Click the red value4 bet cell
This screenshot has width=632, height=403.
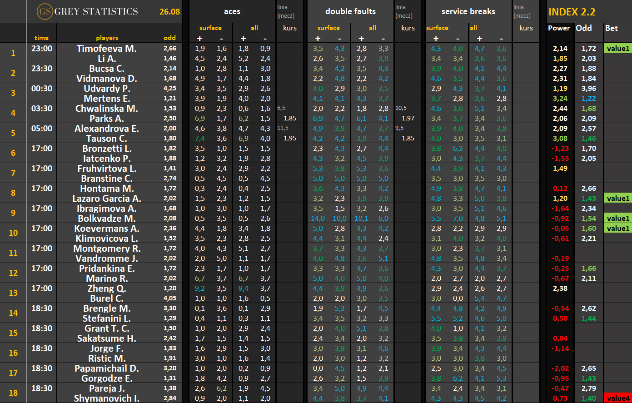click(618, 398)
